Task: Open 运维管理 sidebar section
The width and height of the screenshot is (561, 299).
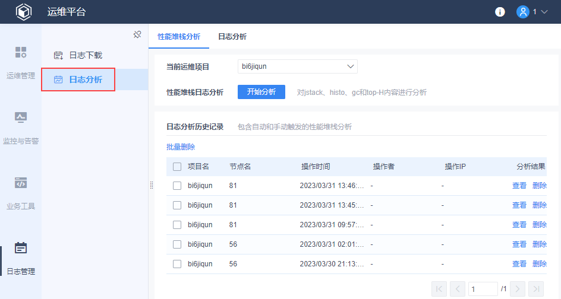Action: 21,62
